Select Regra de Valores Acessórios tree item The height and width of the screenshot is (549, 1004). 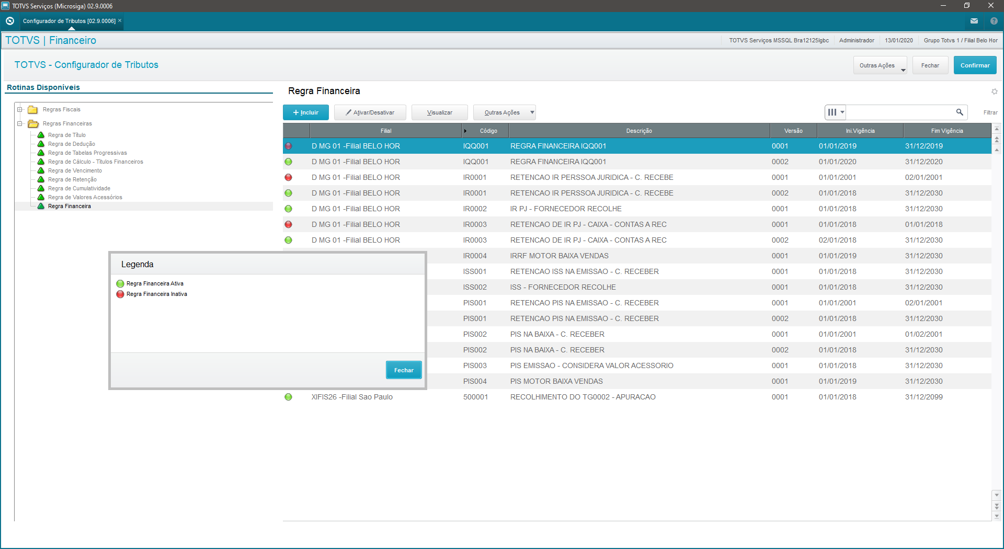[85, 197]
